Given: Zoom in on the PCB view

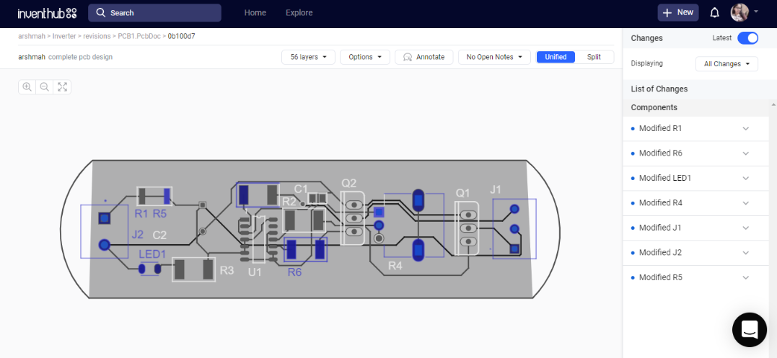Looking at the screenshot, I should click(27, 87).
